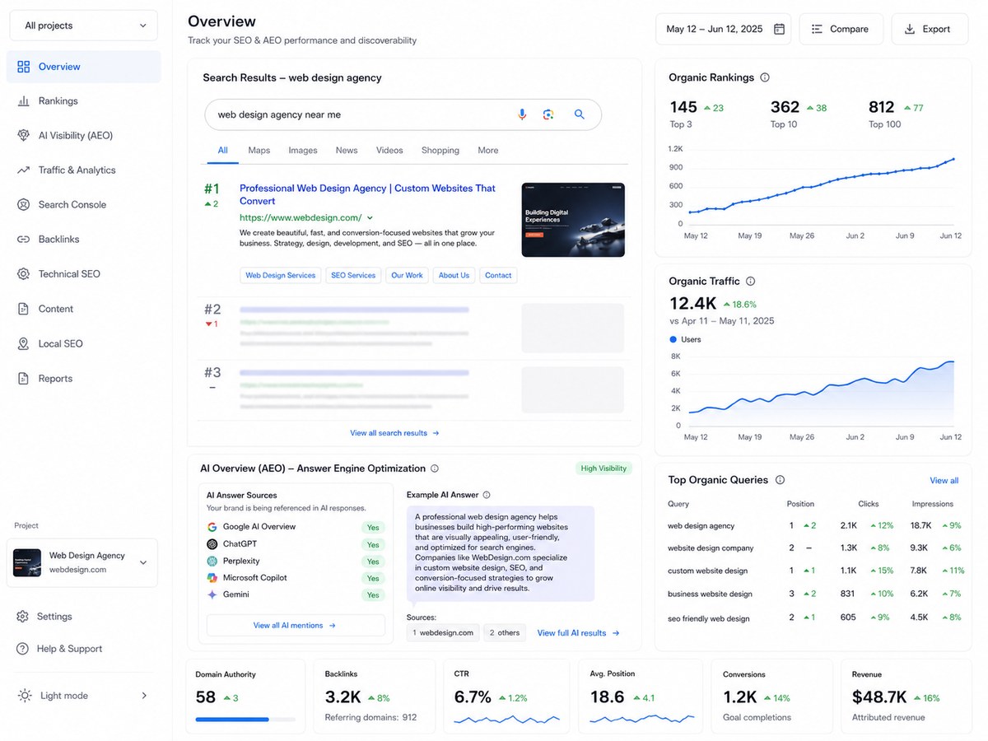Switch to the Videos search tab

point(389,151)
